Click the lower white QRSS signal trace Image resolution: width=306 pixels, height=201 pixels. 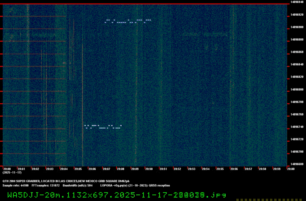click(103, 126)
